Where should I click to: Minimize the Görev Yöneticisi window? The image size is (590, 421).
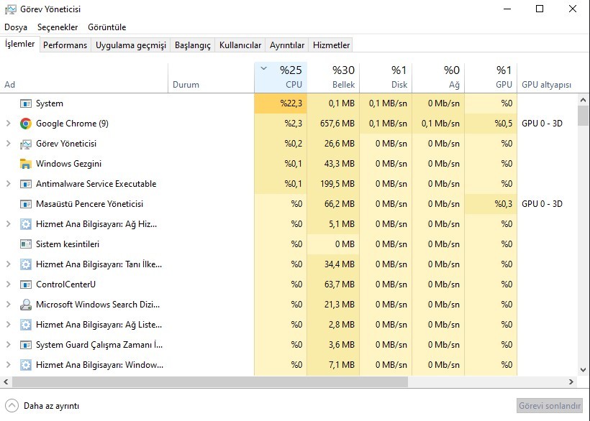click(x=507, y=9)
